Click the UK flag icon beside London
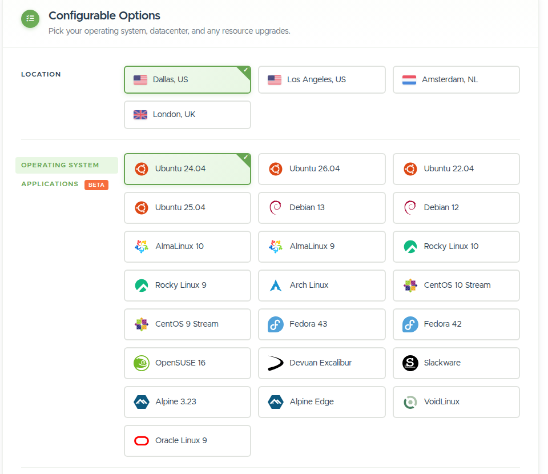The height and width of the screenshot is (474, 548). (x=140, y=115)
